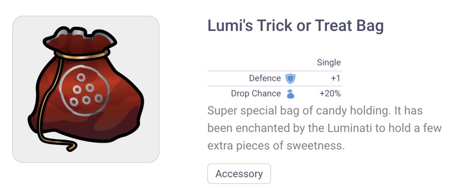Screen dimensions: 466x188
Task: Click the +1 Defence value
Action: click(x=335, y=78)
